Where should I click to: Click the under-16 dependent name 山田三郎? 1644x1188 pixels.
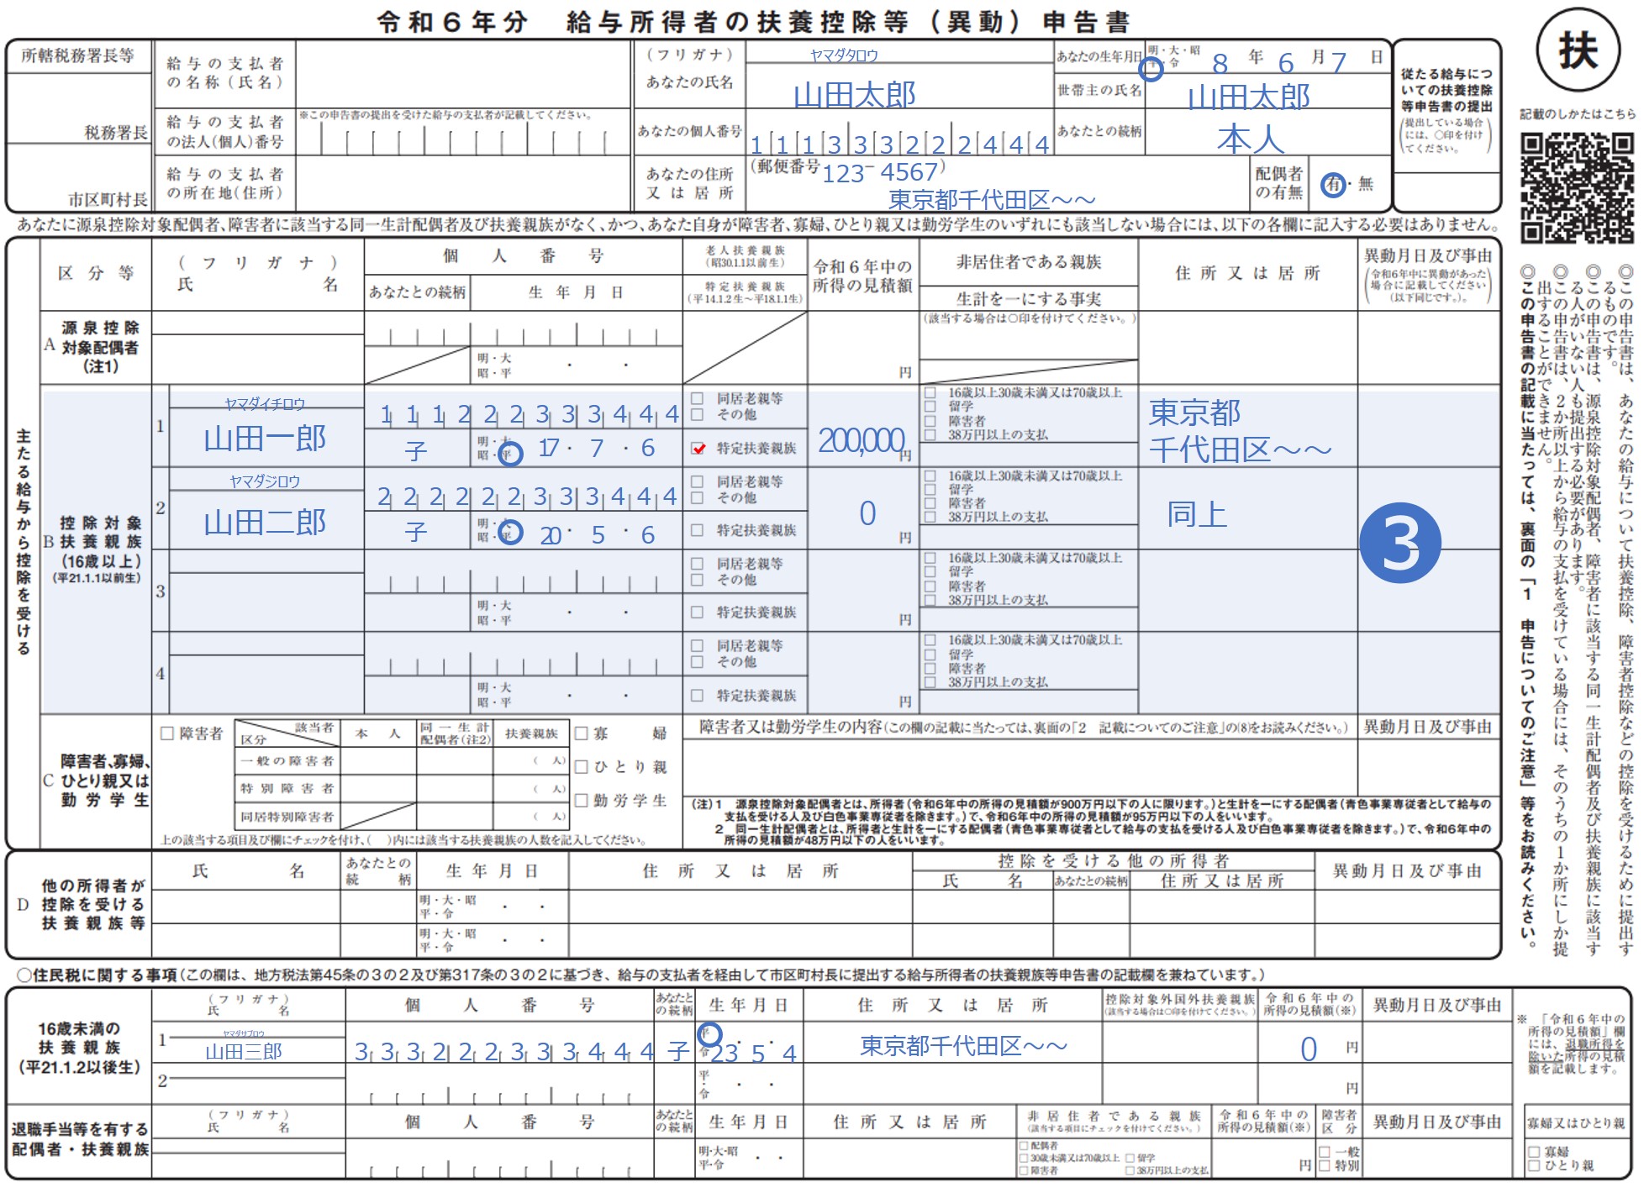click(244, 1051)
